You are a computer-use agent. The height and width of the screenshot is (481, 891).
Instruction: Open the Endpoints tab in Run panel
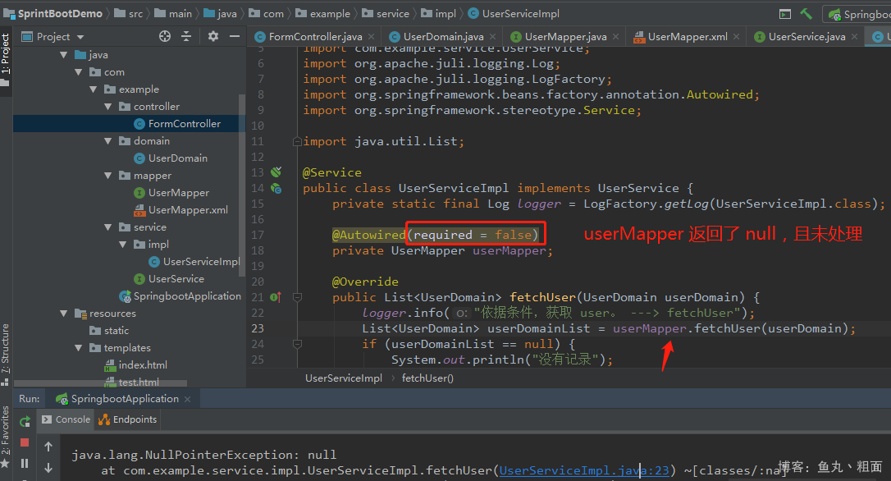click(127, 419)
